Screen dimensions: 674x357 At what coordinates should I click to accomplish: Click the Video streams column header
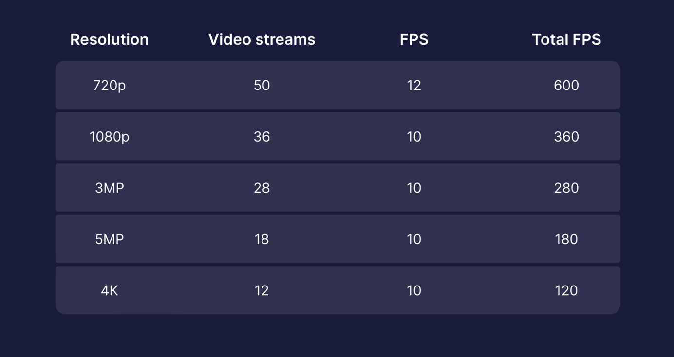262,39
